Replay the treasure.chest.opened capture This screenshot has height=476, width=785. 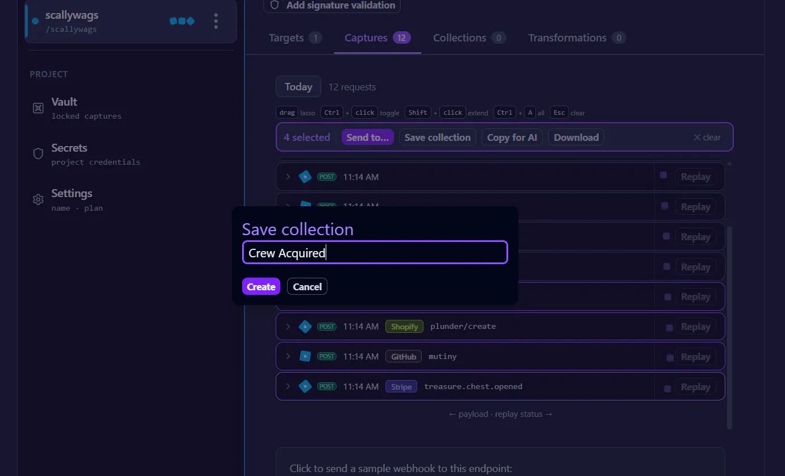pyautogui.click(x=696, y=387)
